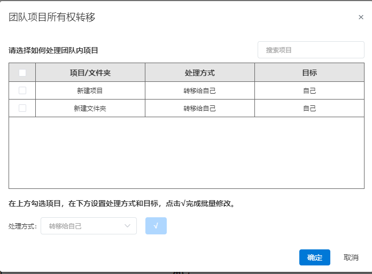372x274 pixels.
Task: Open the 处理方式 dropdown
Action: click(x=89, y=226)
